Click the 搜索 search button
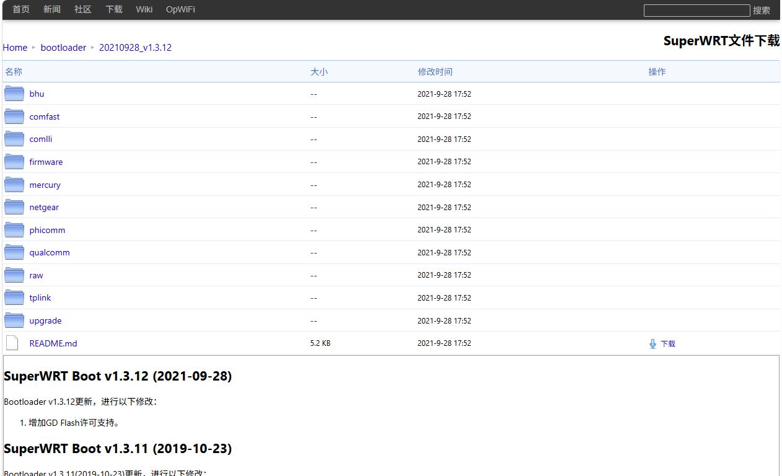This screenshot has width=782, height=476. click(x=762, y=11)
